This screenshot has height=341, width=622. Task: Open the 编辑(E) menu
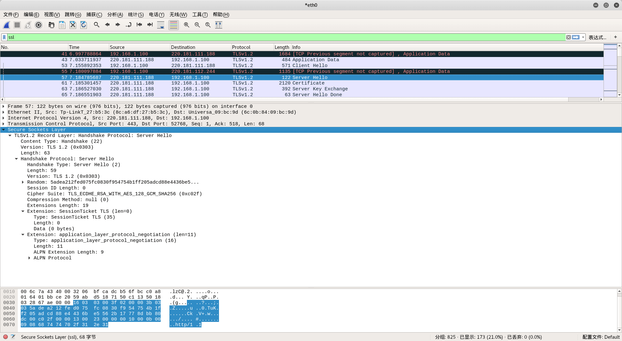pos(31,15)
